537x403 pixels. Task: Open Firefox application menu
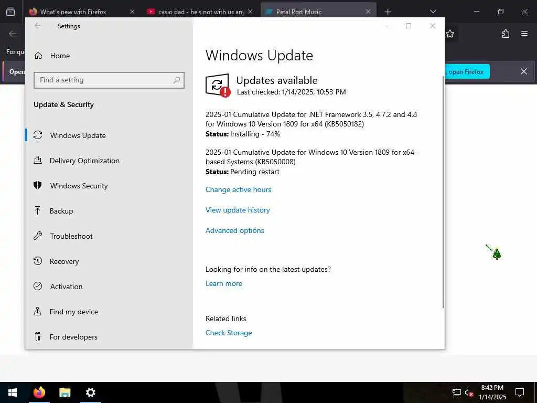coord(524,34)
